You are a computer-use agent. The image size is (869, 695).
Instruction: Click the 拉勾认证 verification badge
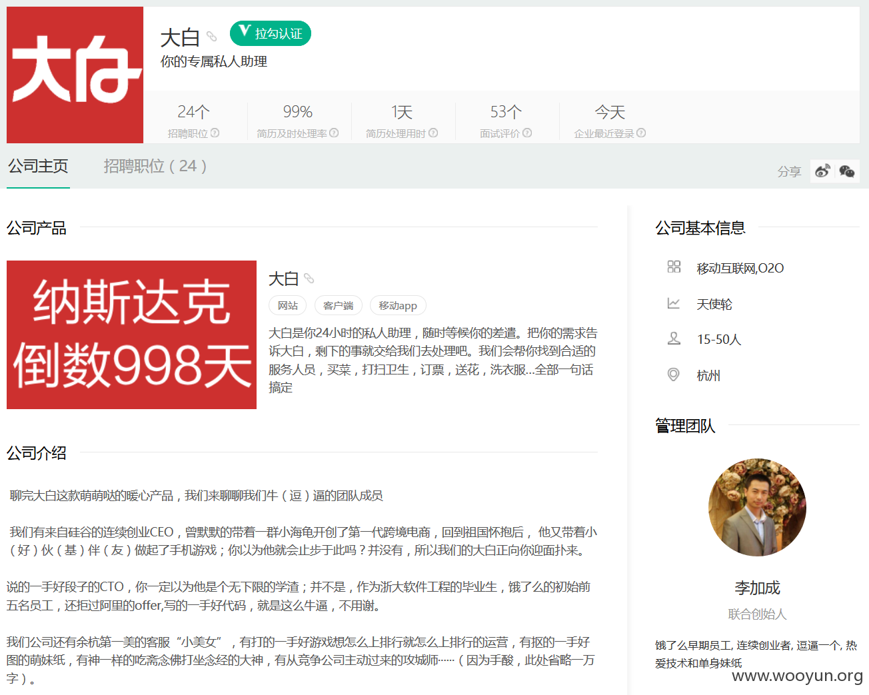tap(271, 33)
